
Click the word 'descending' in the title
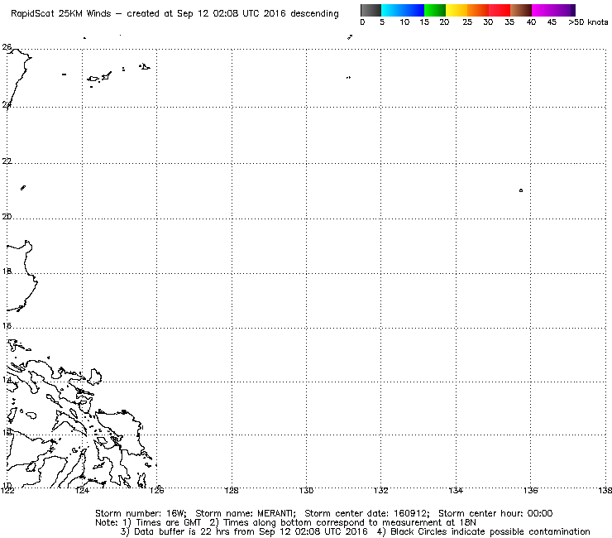(314, 14)
